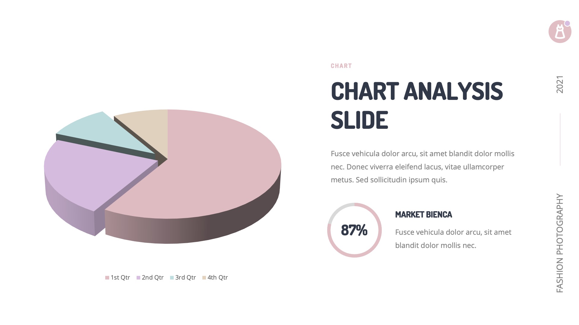Screen dimensions: 579x325
Task: Click the vertical "2021" text
Action: (560, 85)
